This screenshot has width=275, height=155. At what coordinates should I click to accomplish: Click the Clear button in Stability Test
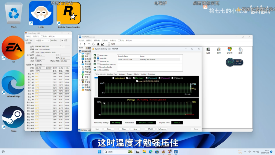[x=124, y=129]
